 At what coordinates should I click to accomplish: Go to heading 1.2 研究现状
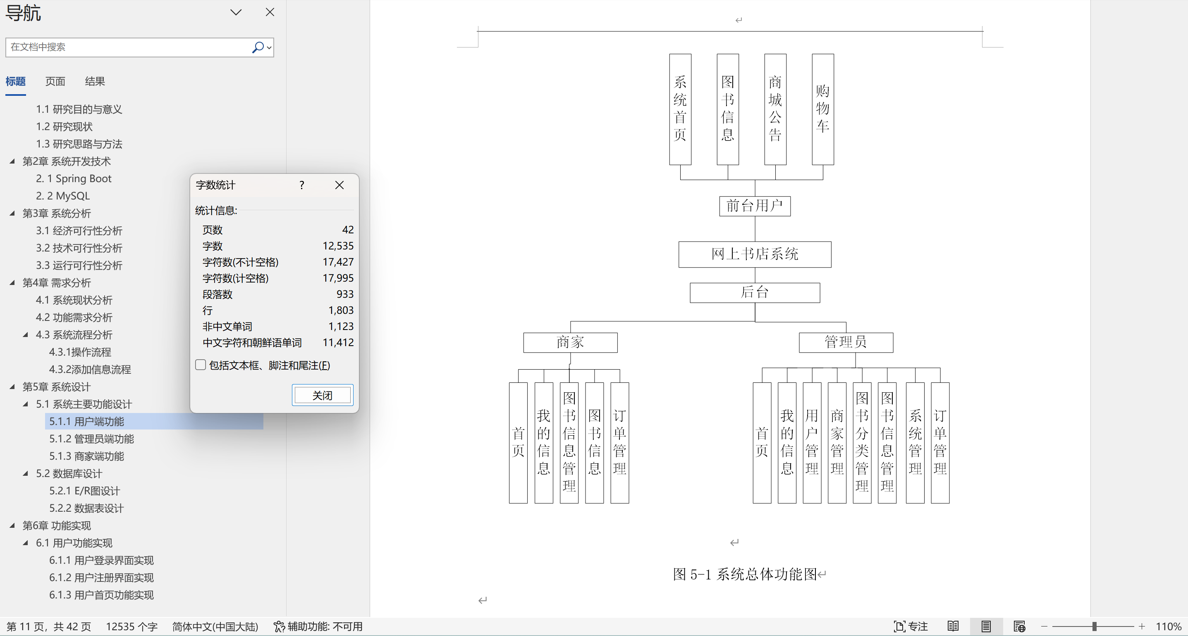(64, 127)
